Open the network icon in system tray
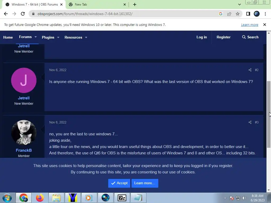This screenshot has height=203, width=271. pyautogui.click(x=238, y=198)
